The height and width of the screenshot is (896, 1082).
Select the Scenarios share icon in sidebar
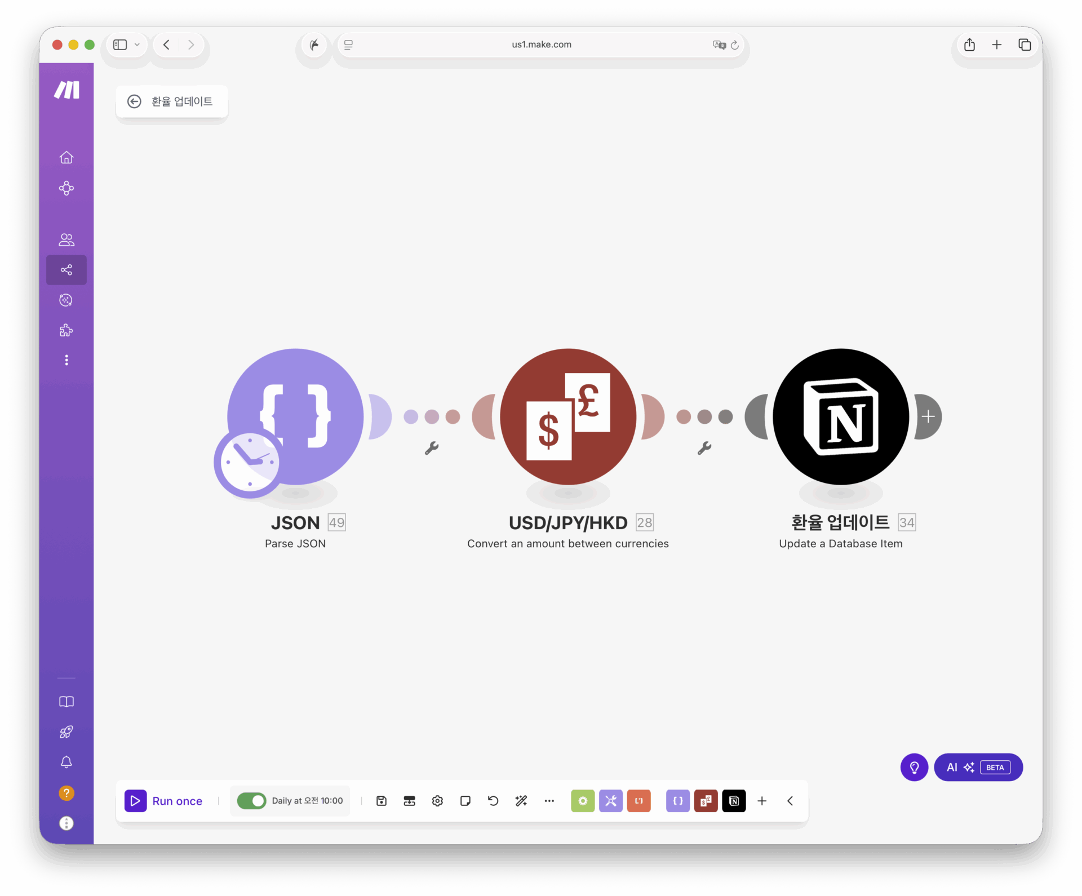pos(66,270)
